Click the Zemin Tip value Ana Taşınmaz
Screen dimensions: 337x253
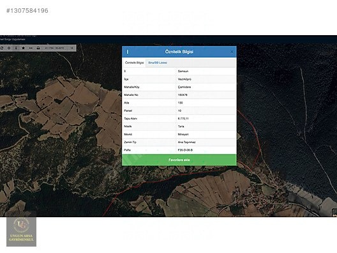(186, 142)
